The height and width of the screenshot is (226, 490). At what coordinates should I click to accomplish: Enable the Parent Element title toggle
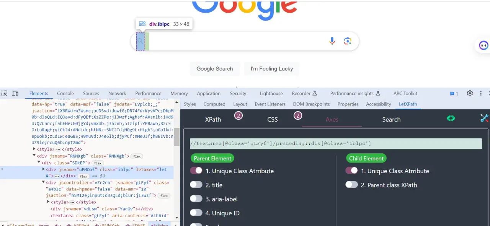click(x=196, y=185)
